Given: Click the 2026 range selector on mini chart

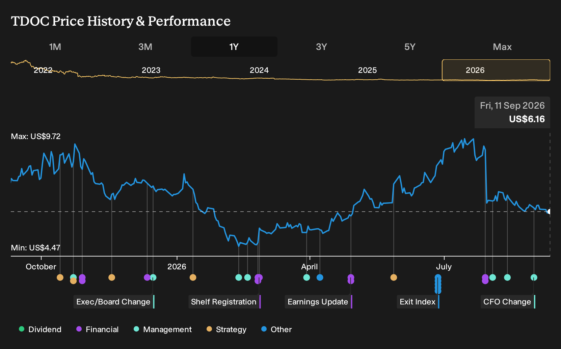Looking at the screenshot, I should (496, 70).
